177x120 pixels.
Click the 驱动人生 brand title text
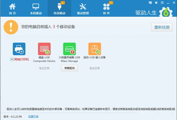146,13
